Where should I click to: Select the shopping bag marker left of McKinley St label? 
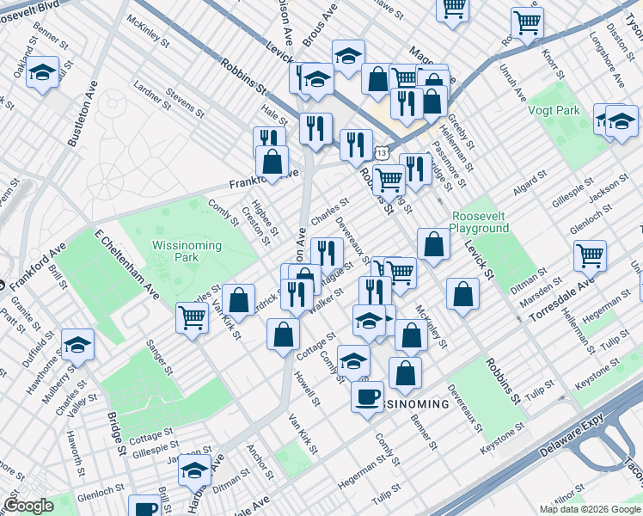411,336
